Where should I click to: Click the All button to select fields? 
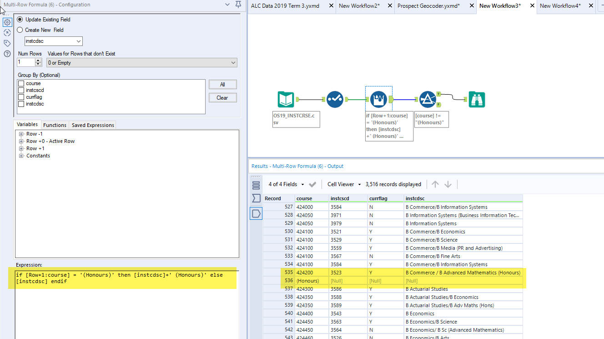click(222, 84)
